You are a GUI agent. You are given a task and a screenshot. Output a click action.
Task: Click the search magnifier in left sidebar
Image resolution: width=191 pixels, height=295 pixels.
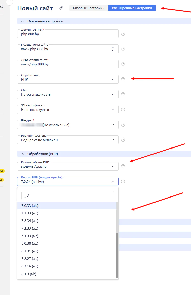click(2, 7)
